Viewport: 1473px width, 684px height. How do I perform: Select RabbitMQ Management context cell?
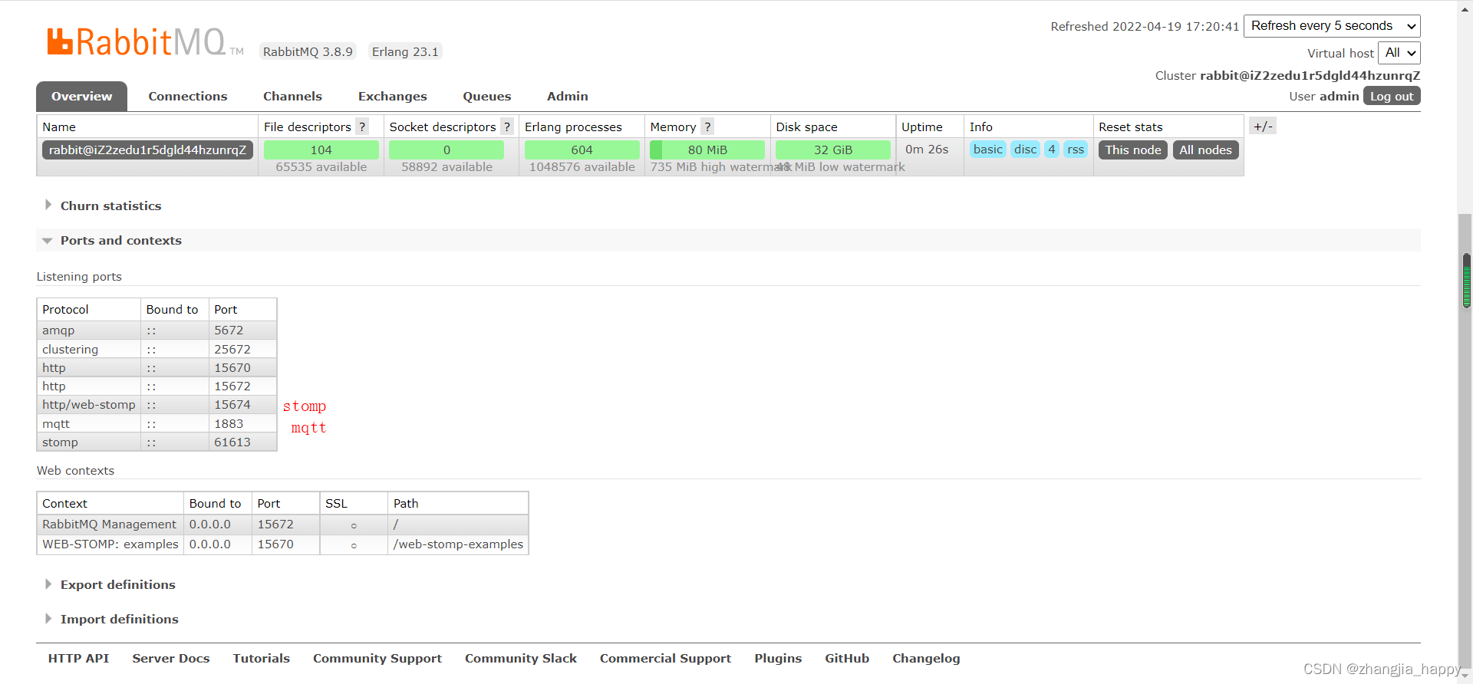(x=110, y=525)
